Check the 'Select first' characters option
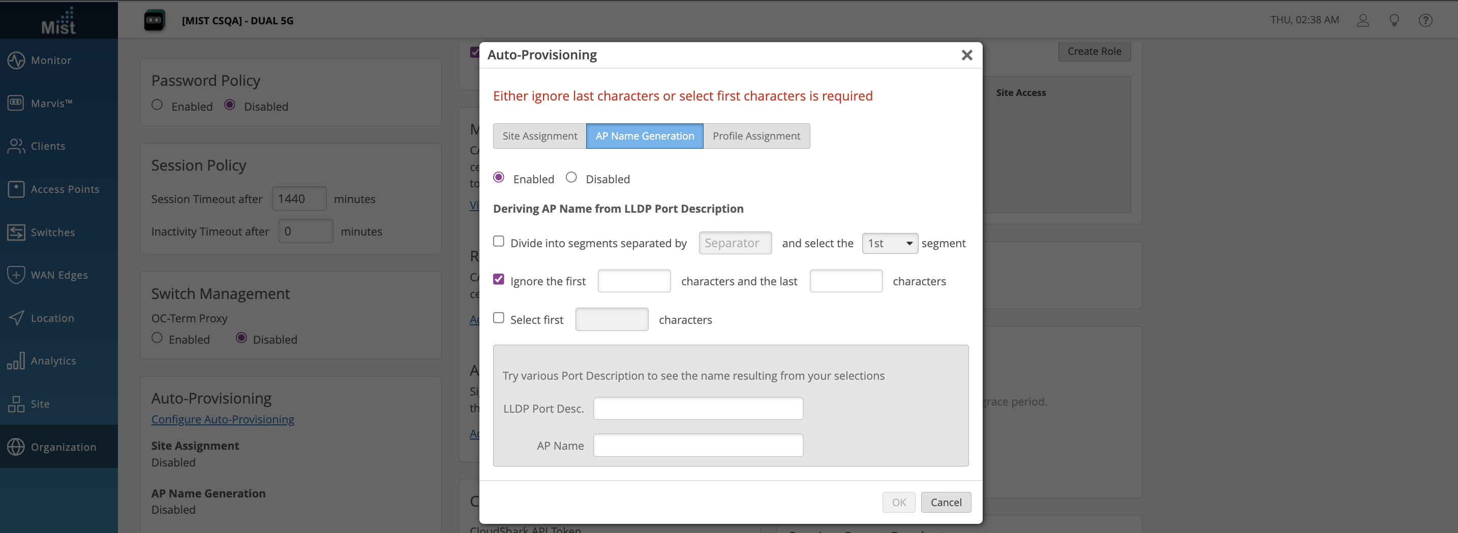1458x533 pixels. click(x=499, y=318)
